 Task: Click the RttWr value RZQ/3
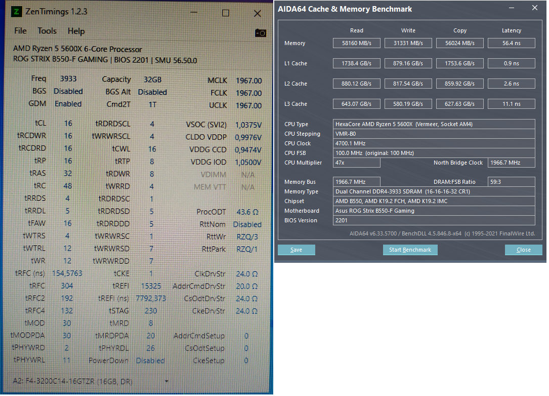[247, 237]
